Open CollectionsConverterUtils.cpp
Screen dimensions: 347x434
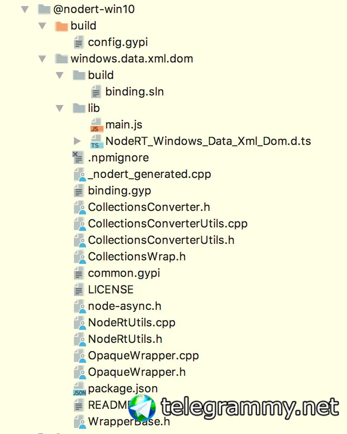tap(167, 224)
